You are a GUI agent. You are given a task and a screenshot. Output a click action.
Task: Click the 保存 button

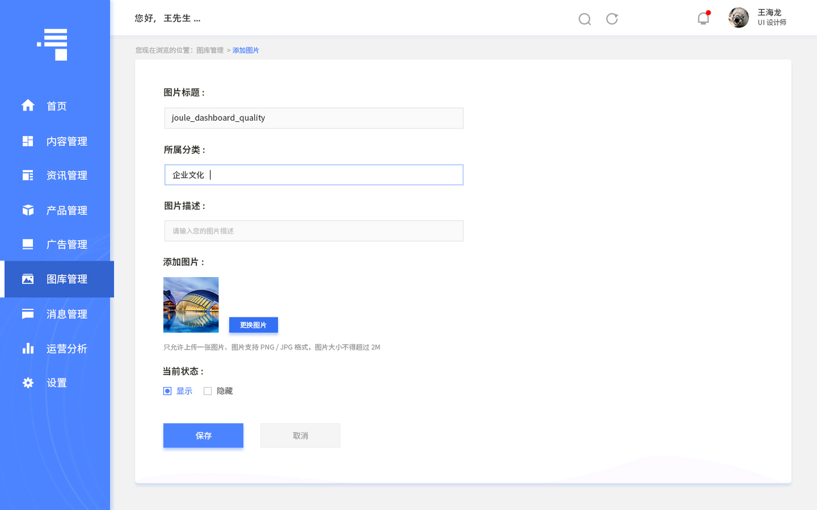(203, 435)
